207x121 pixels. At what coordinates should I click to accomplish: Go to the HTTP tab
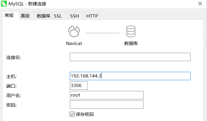tap(92, 16)
